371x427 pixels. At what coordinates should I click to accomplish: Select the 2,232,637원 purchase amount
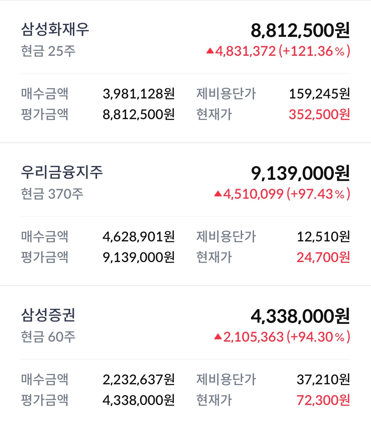coord(139,379)
